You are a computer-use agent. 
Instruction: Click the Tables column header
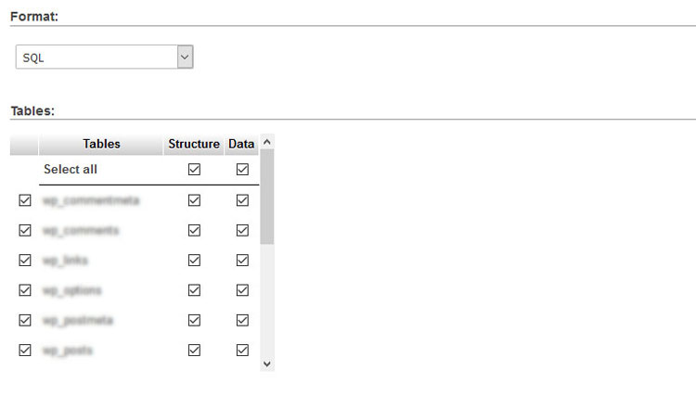[101, 144]
